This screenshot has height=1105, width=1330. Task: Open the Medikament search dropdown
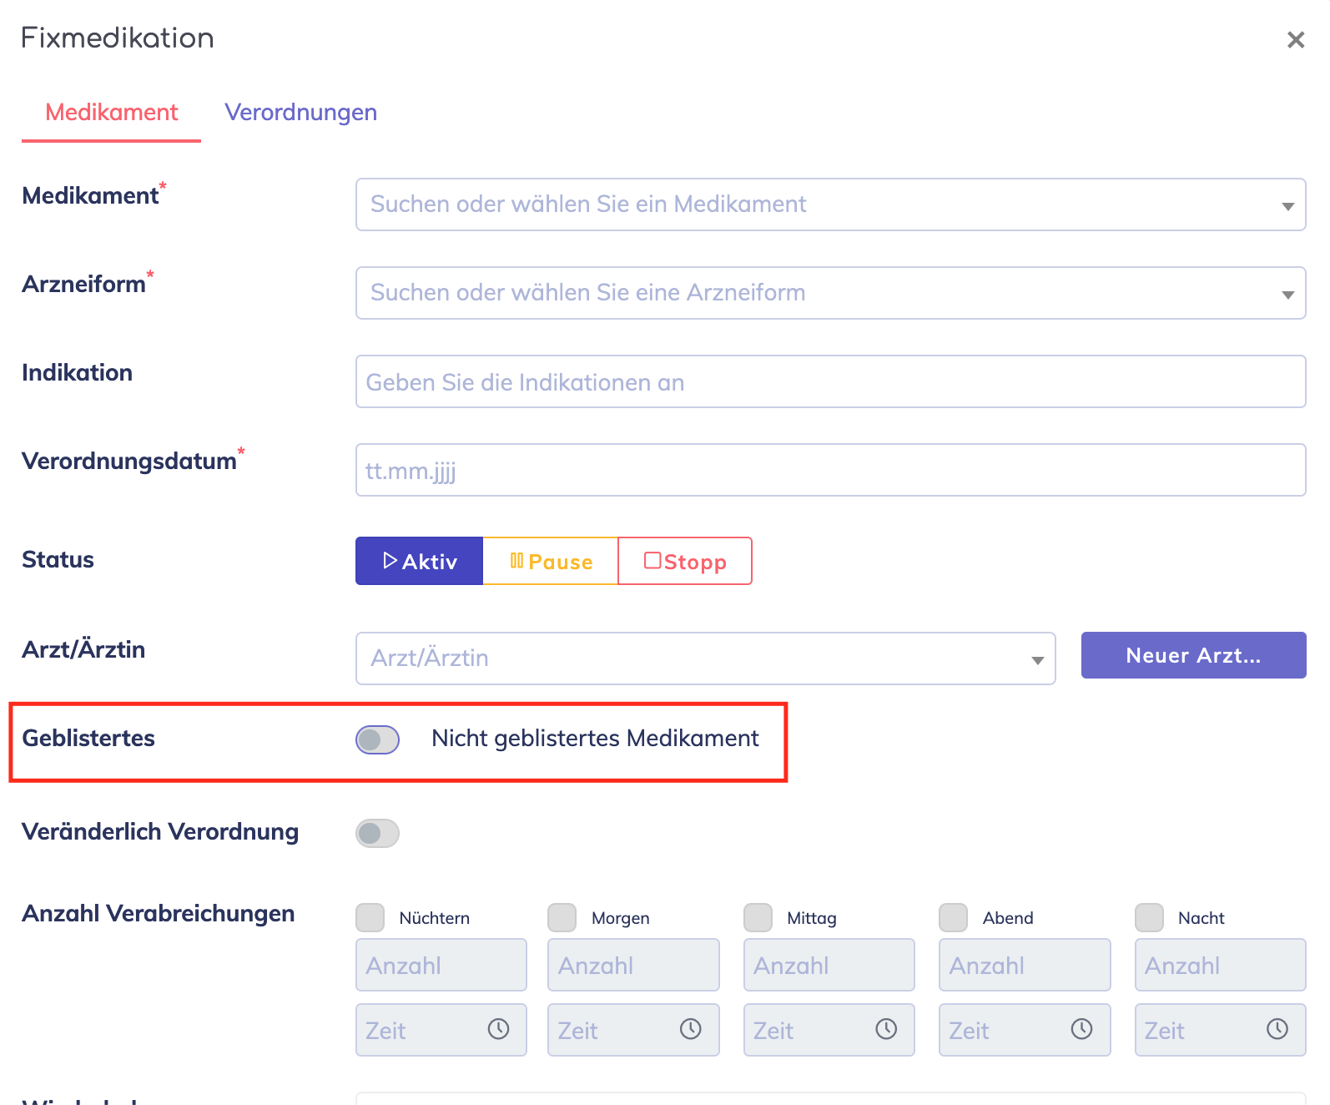[x=830, y=204]
